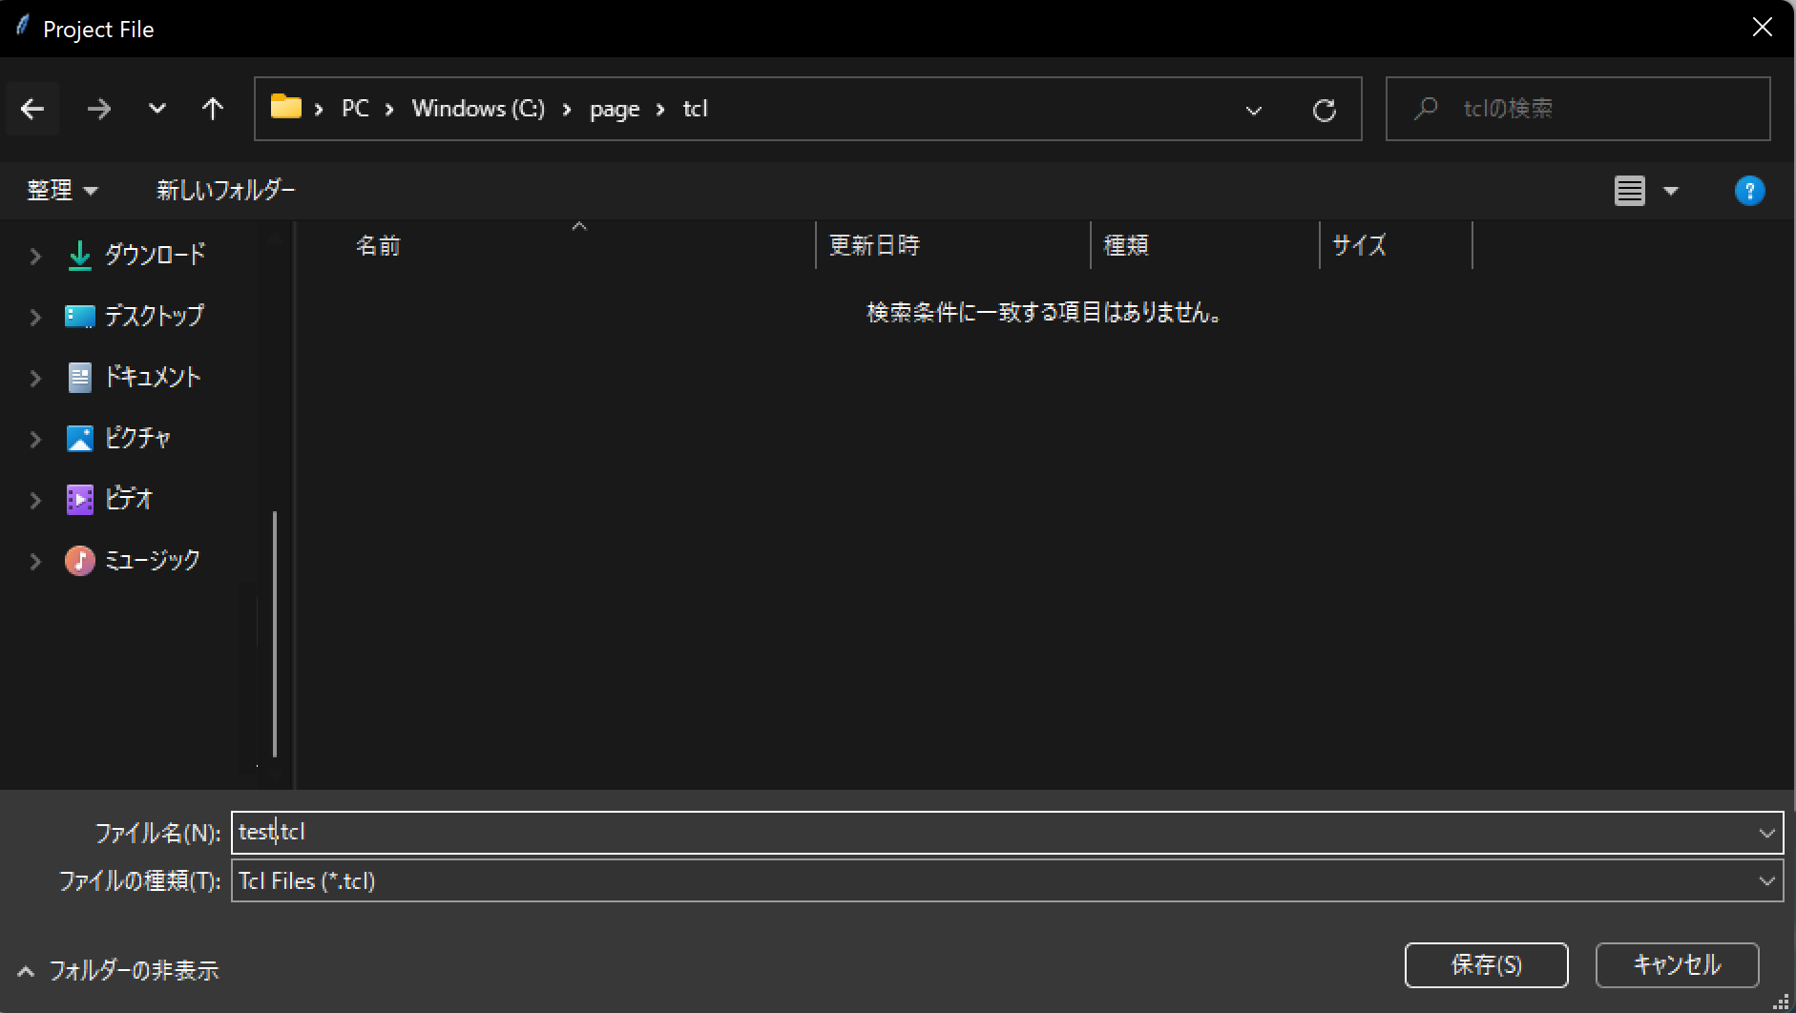Expand the address bar history dropdown
The width and height of the screenshot is (1796, 1013).
pos(1253,111)
